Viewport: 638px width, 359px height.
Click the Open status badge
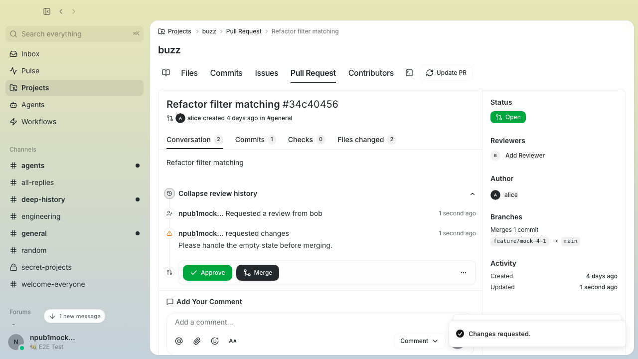point(508,117)
